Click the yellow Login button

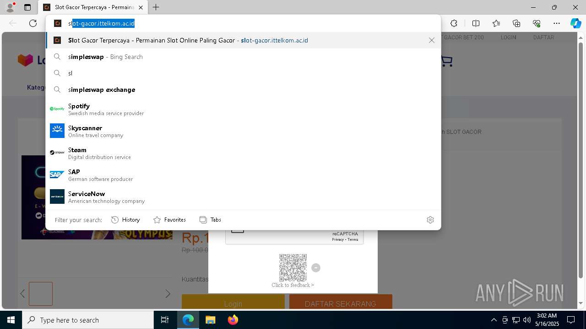point(233,302)
